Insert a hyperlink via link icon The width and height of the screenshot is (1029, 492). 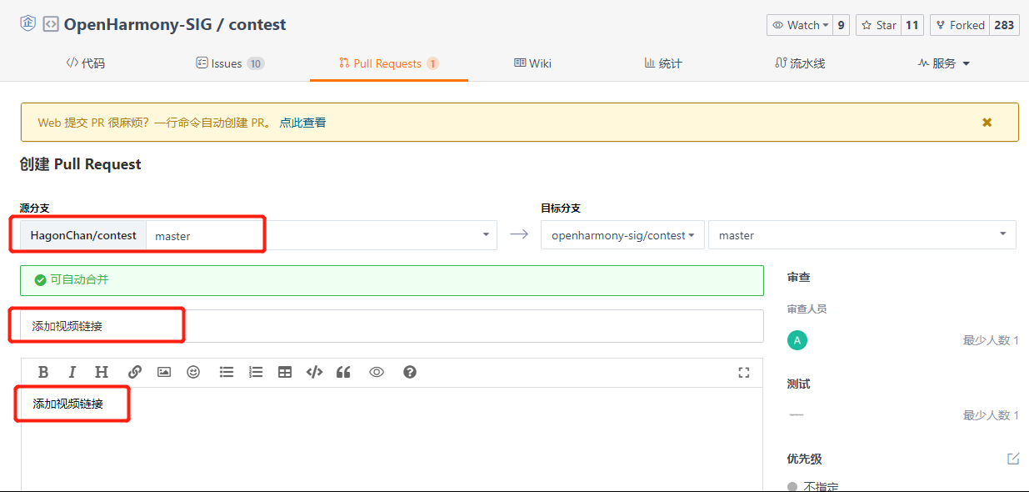135,373
